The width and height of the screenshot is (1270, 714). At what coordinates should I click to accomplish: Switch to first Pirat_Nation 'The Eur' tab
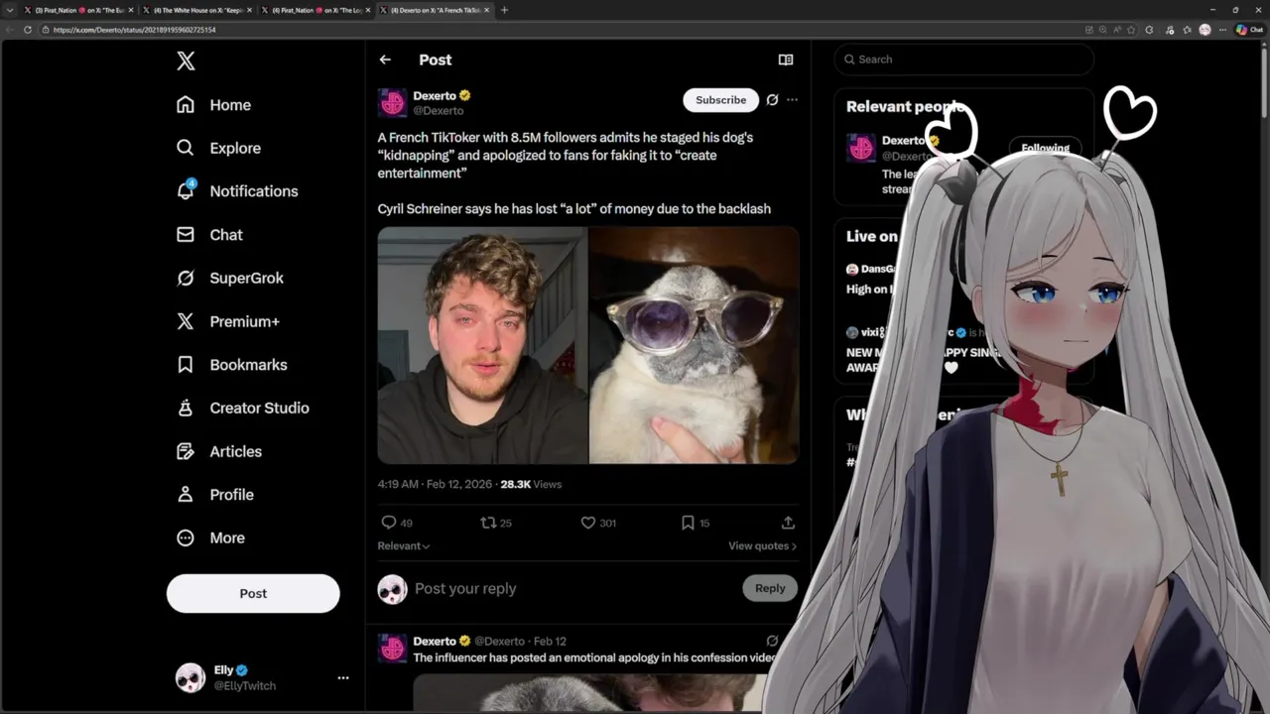77,10
